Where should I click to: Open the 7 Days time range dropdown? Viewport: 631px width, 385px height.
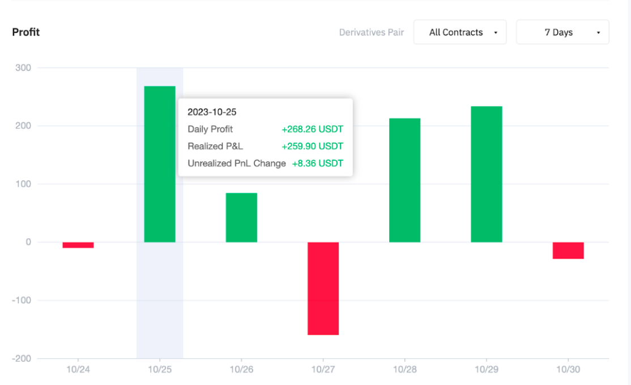562,32
